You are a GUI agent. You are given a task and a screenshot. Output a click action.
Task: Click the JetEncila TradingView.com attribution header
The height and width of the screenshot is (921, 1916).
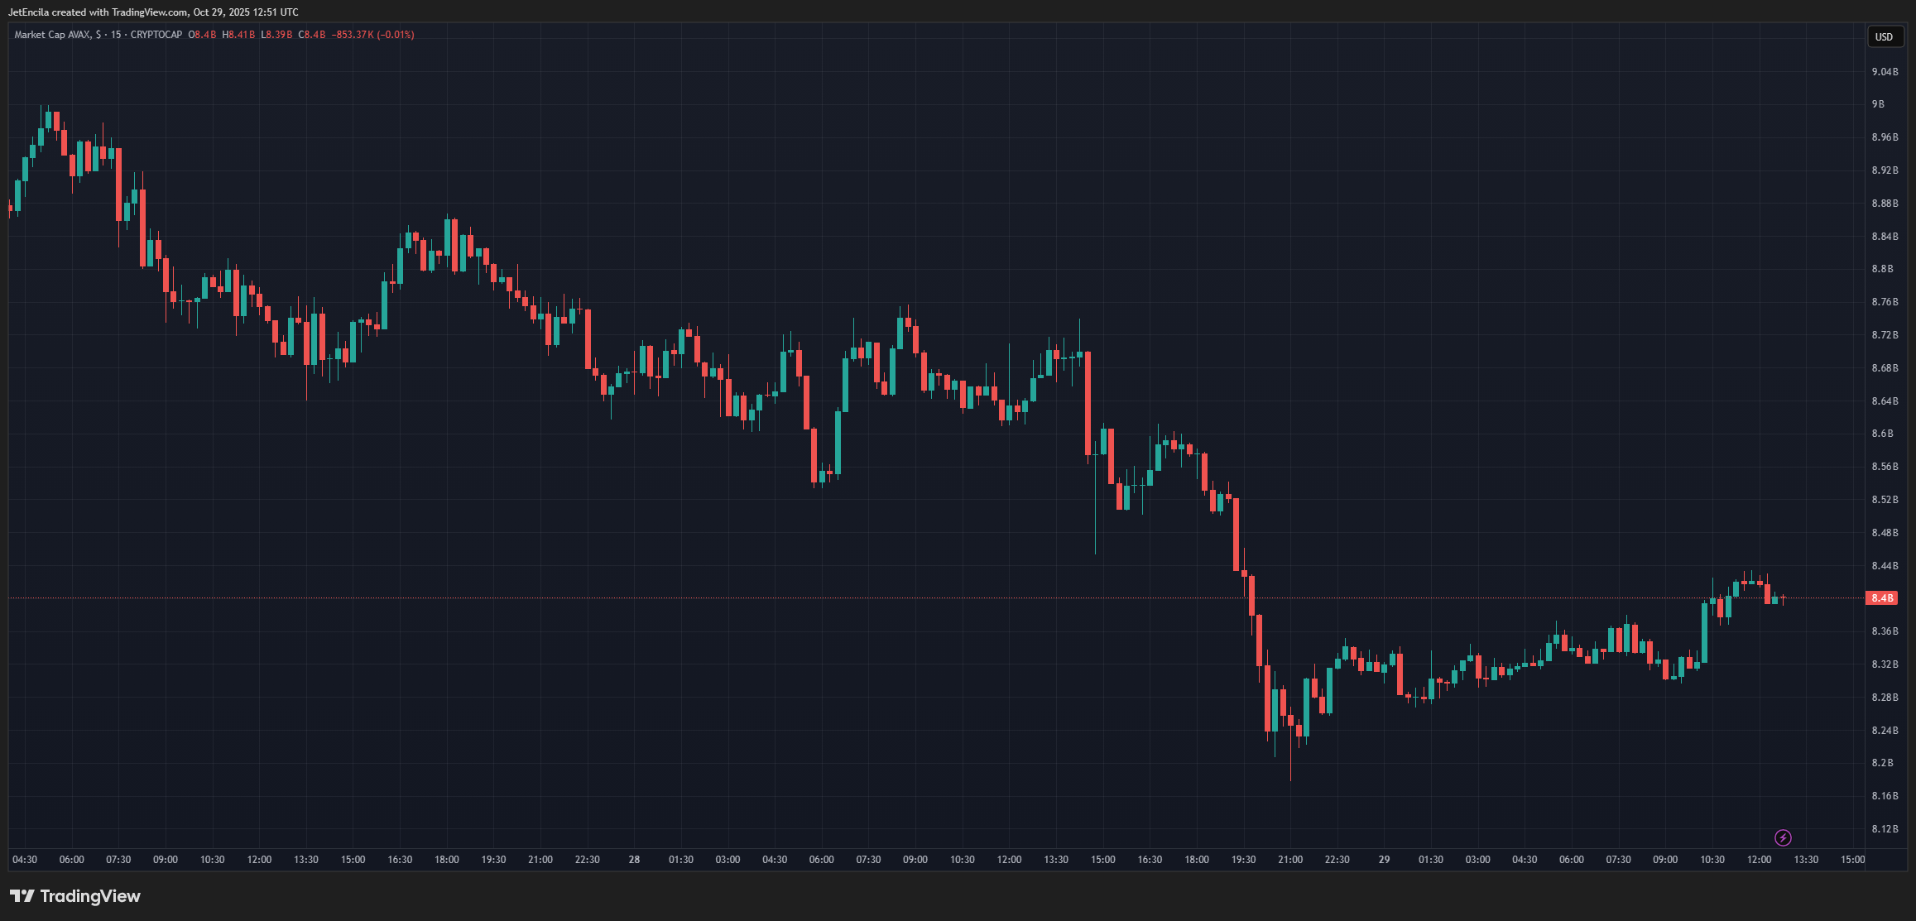(x=153, y=12)
